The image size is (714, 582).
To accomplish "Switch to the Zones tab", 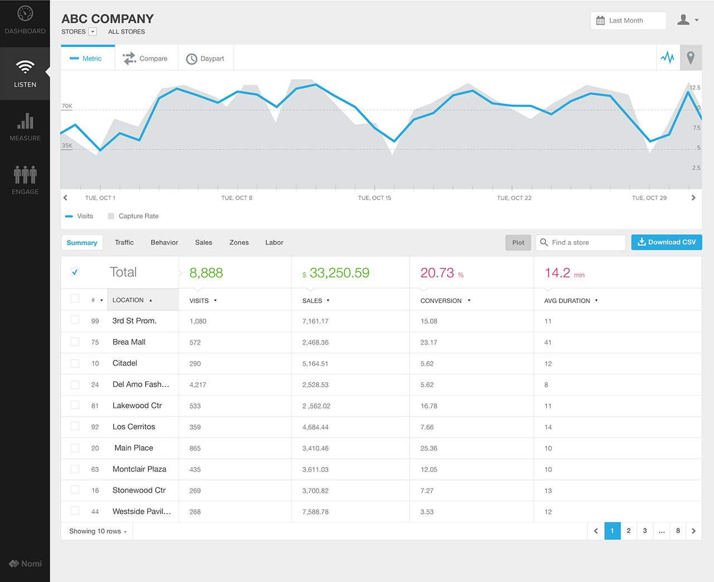I will 239,243.
